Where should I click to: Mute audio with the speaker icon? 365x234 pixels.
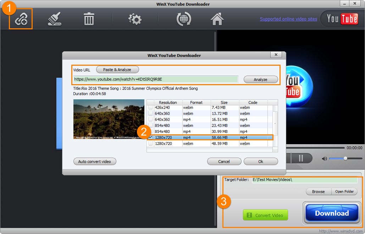point(324,159)
